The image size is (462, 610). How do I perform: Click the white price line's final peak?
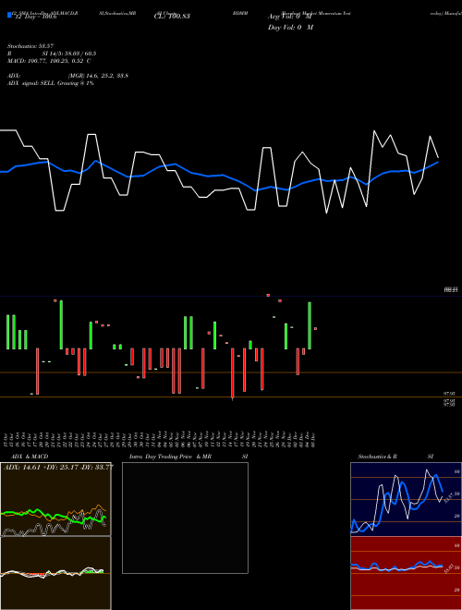coord(430,137)
